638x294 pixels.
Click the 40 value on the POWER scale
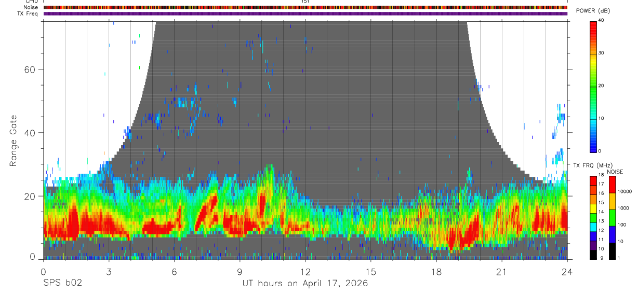602,21
